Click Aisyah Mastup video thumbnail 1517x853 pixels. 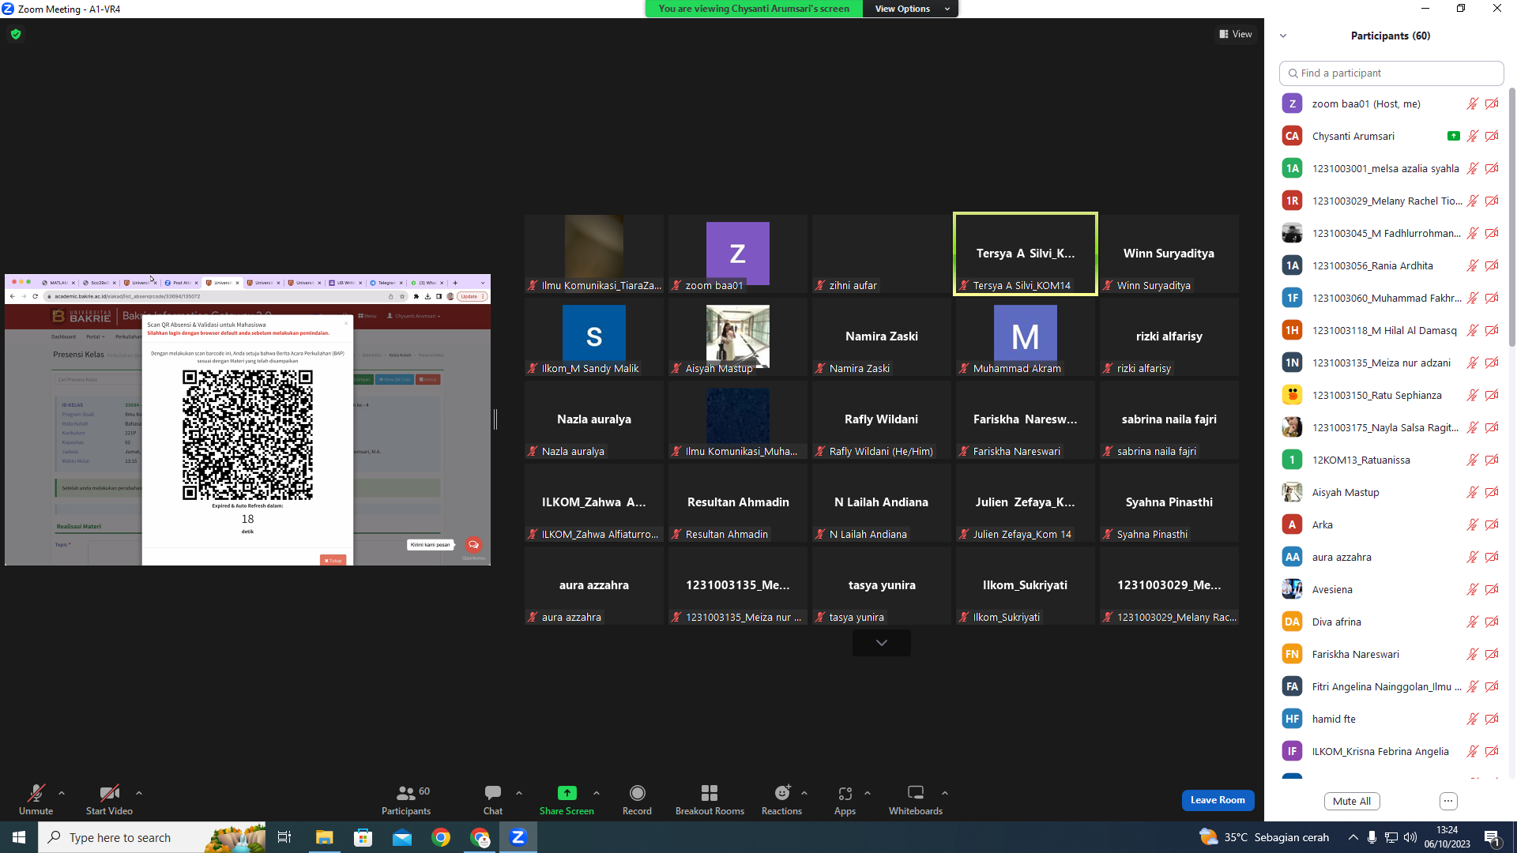pos(738,337)
